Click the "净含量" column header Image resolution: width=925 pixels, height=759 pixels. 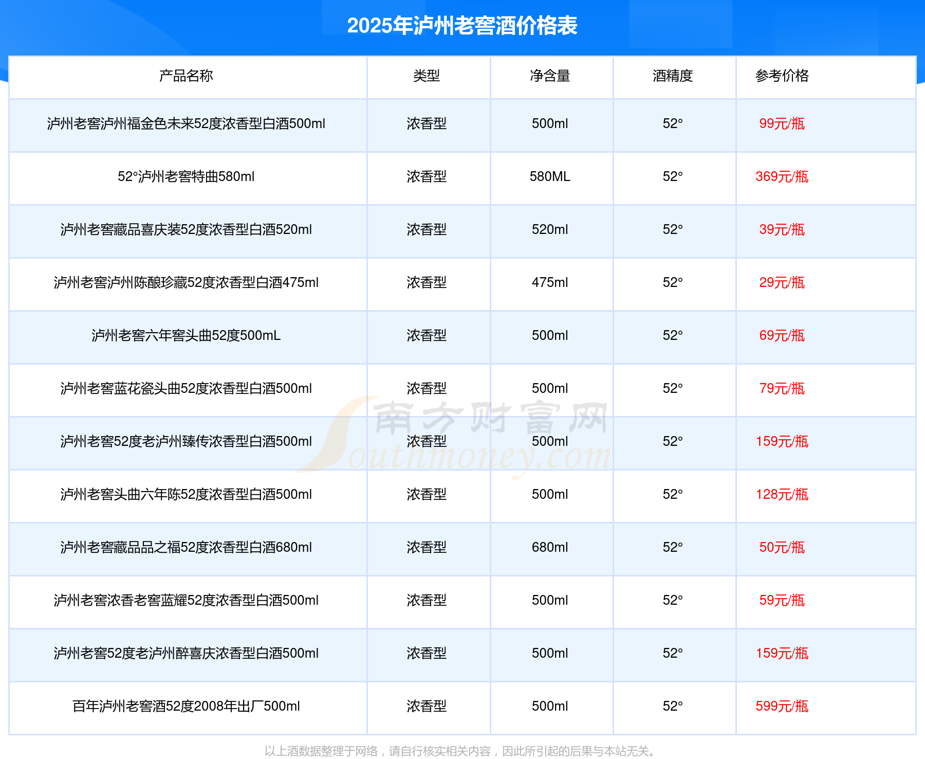[550, 76]
